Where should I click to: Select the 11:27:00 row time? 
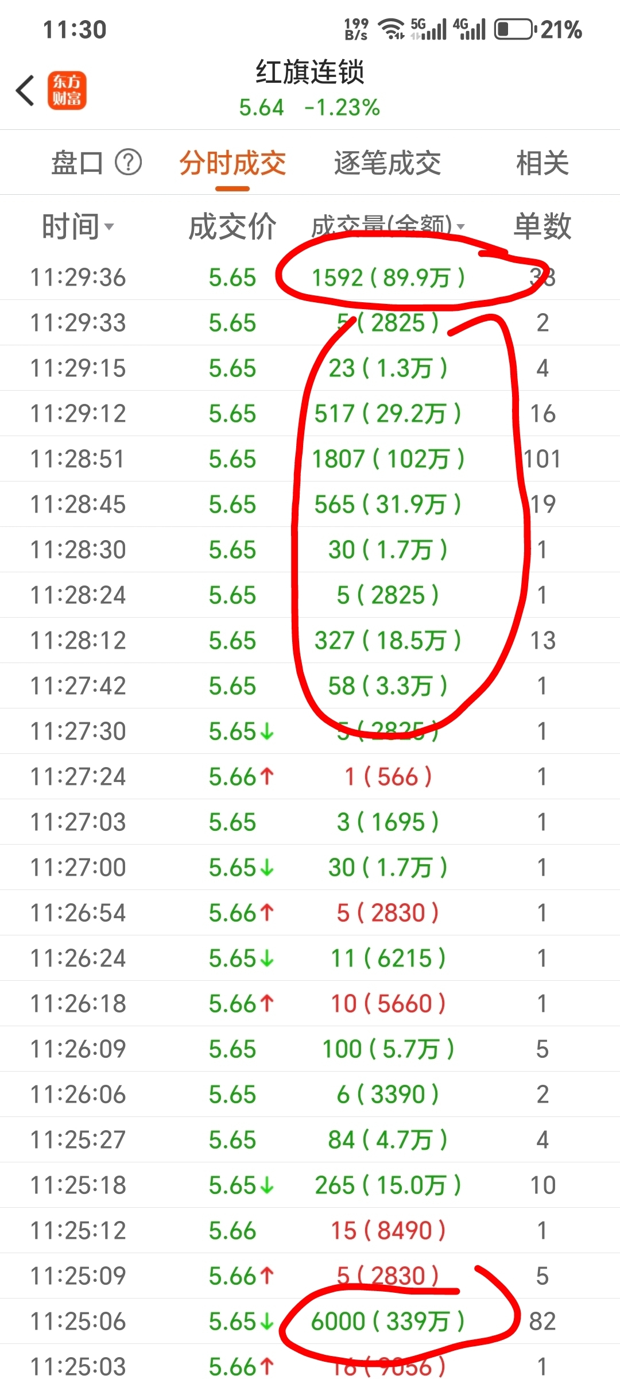77,868
